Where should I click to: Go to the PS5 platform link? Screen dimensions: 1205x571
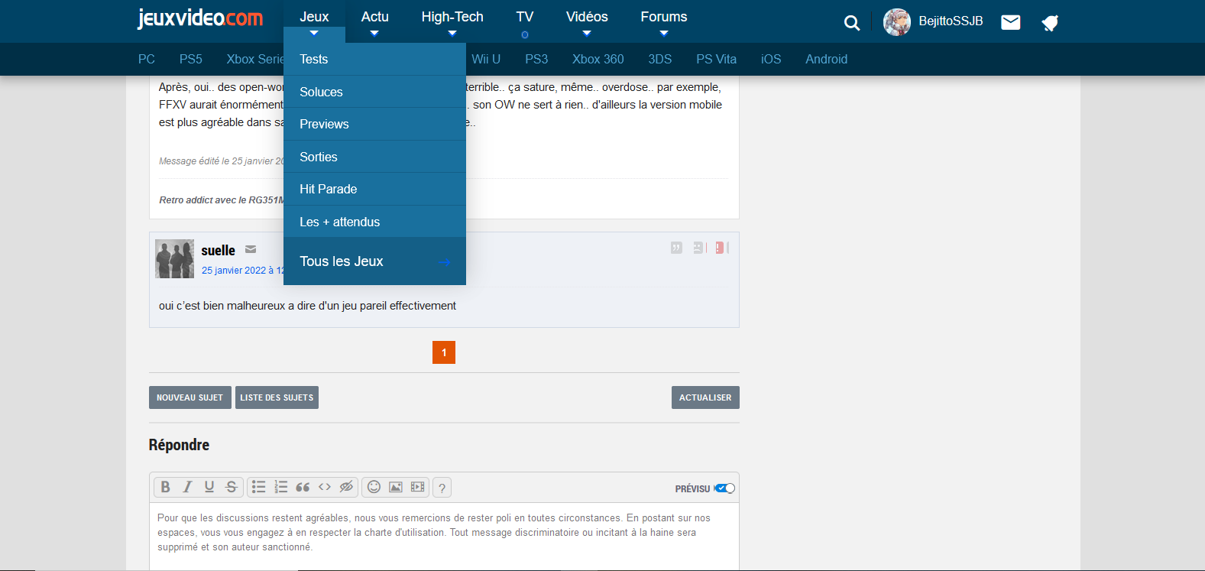(191, 59)
